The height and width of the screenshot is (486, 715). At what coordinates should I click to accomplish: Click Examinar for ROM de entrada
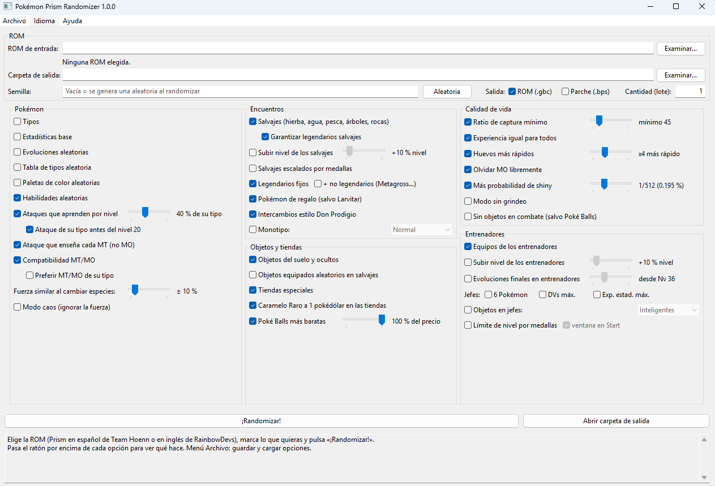pos(680,49)
